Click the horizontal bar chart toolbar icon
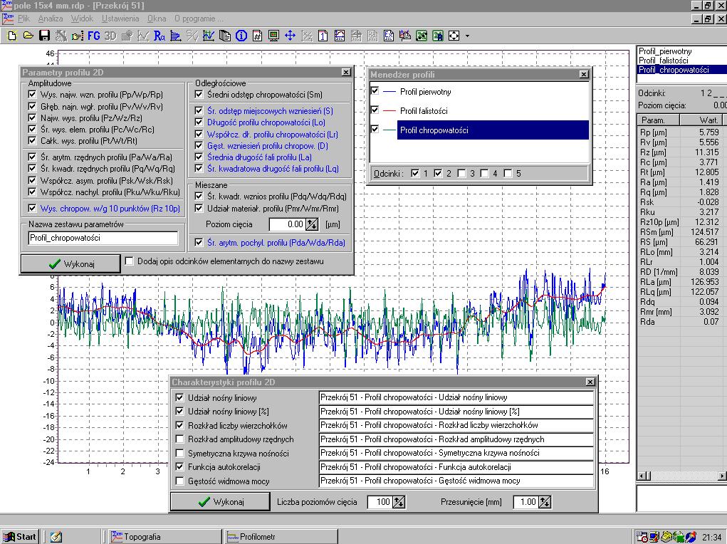This screenshot has height=544, width=727. click(176, 36)
